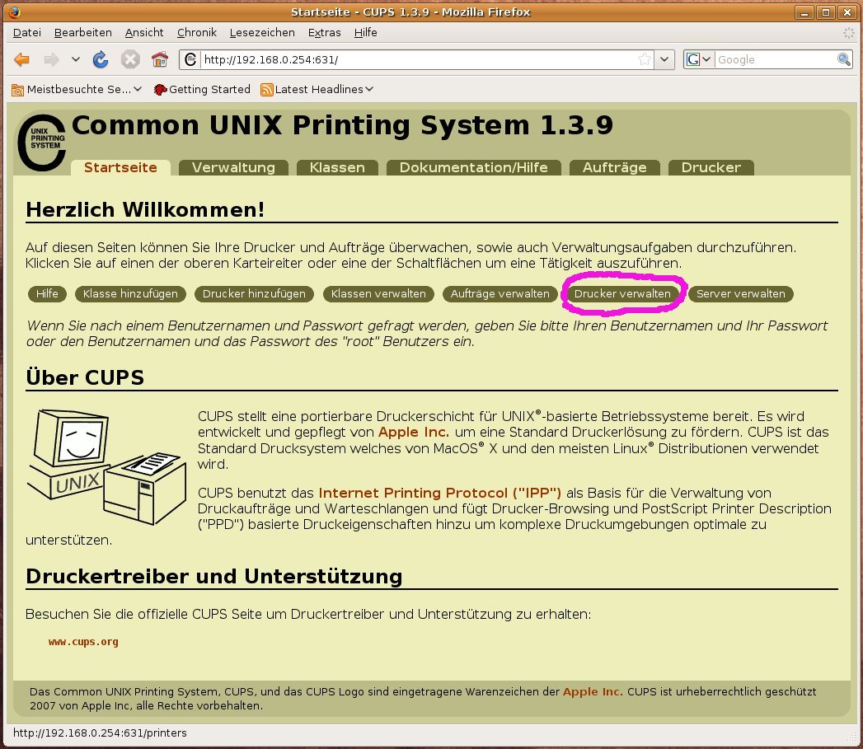Open the Lesezeichen menu
This screenshot has height=749, width=863.
[x=262, y=32]
